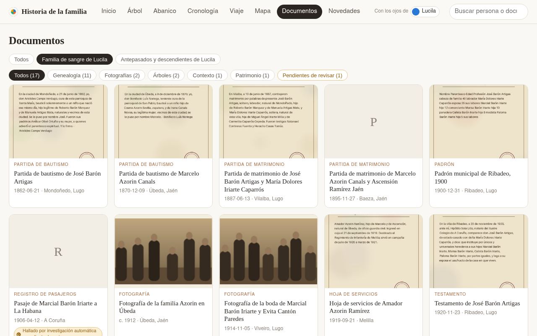Go to the Inicio page
This screenshot has width=537, height=336.
[x=109, y=11]
